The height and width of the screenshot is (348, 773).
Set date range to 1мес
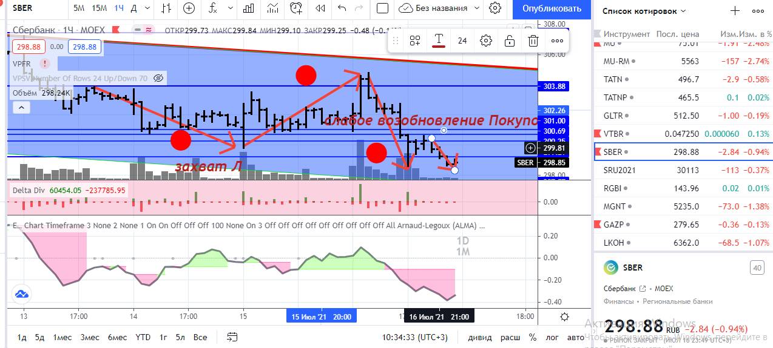pos(62,337)
